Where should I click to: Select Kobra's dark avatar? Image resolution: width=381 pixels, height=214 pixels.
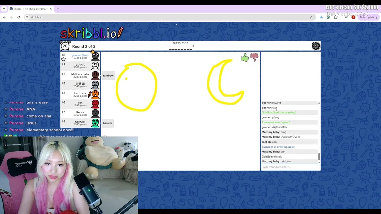tap(95, 113)
